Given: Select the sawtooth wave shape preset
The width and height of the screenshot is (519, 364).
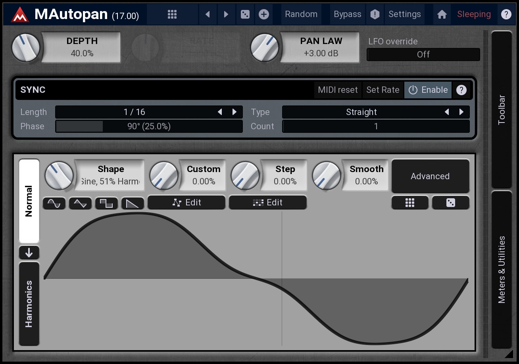Looking at the screenshot, I should [133, 203].
